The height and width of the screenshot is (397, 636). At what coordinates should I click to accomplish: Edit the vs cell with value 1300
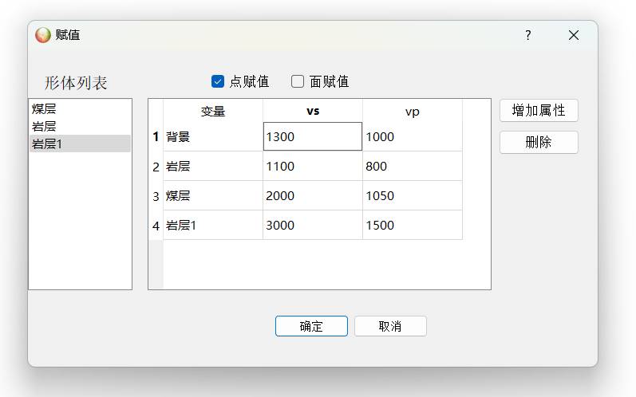click(312, 136)
